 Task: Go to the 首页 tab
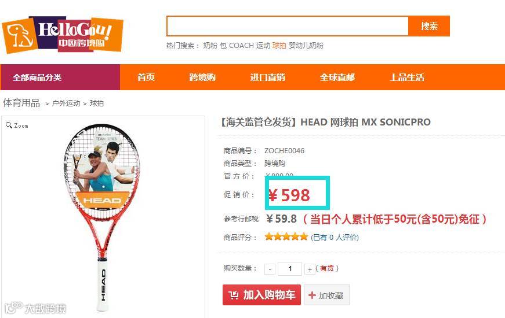146,77
